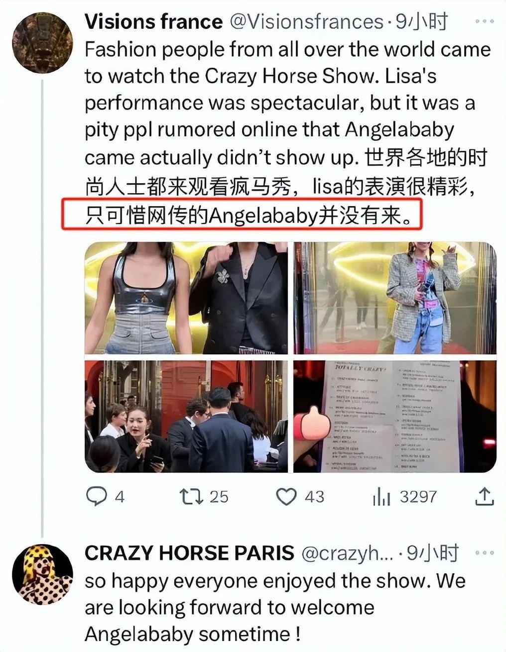The height and width of the screenshot is (652, 506).
Task: Click the timestamp on Crazy Horse reply
Action: [433, 553]
